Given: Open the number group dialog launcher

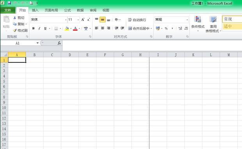Looking at the screenshot, I should [x=187, y=37].
